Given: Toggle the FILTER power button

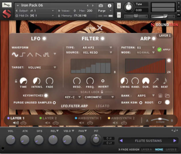Looking at the screenshot, I should point(102,39).
